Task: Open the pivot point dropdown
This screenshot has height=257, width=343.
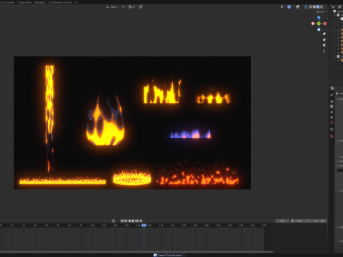Action: point(124,7)
